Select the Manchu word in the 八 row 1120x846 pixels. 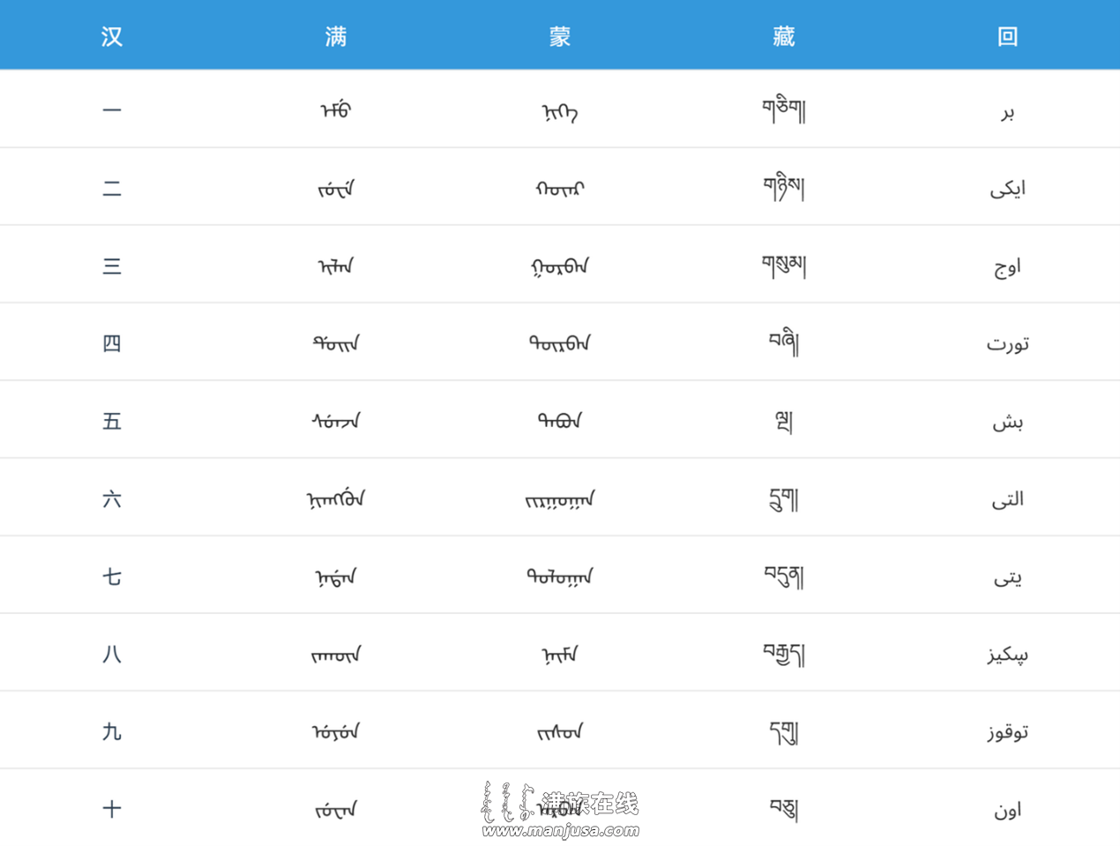(x=336, y=655)
